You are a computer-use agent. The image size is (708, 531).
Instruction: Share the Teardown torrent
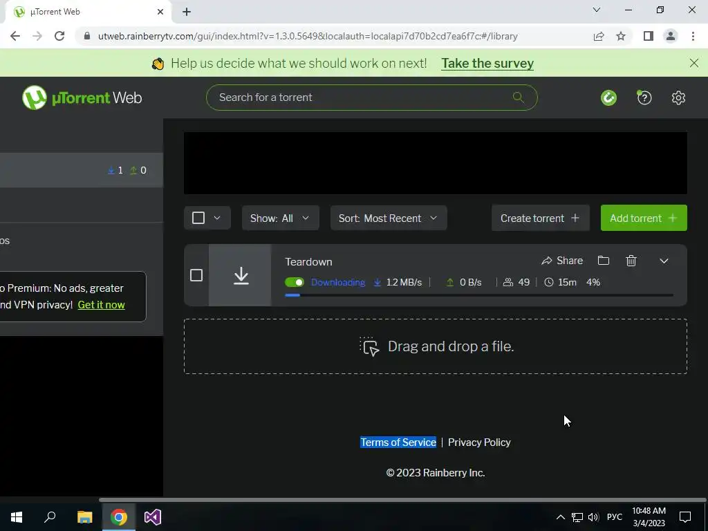pyautogui.click(x=562, y=261)
